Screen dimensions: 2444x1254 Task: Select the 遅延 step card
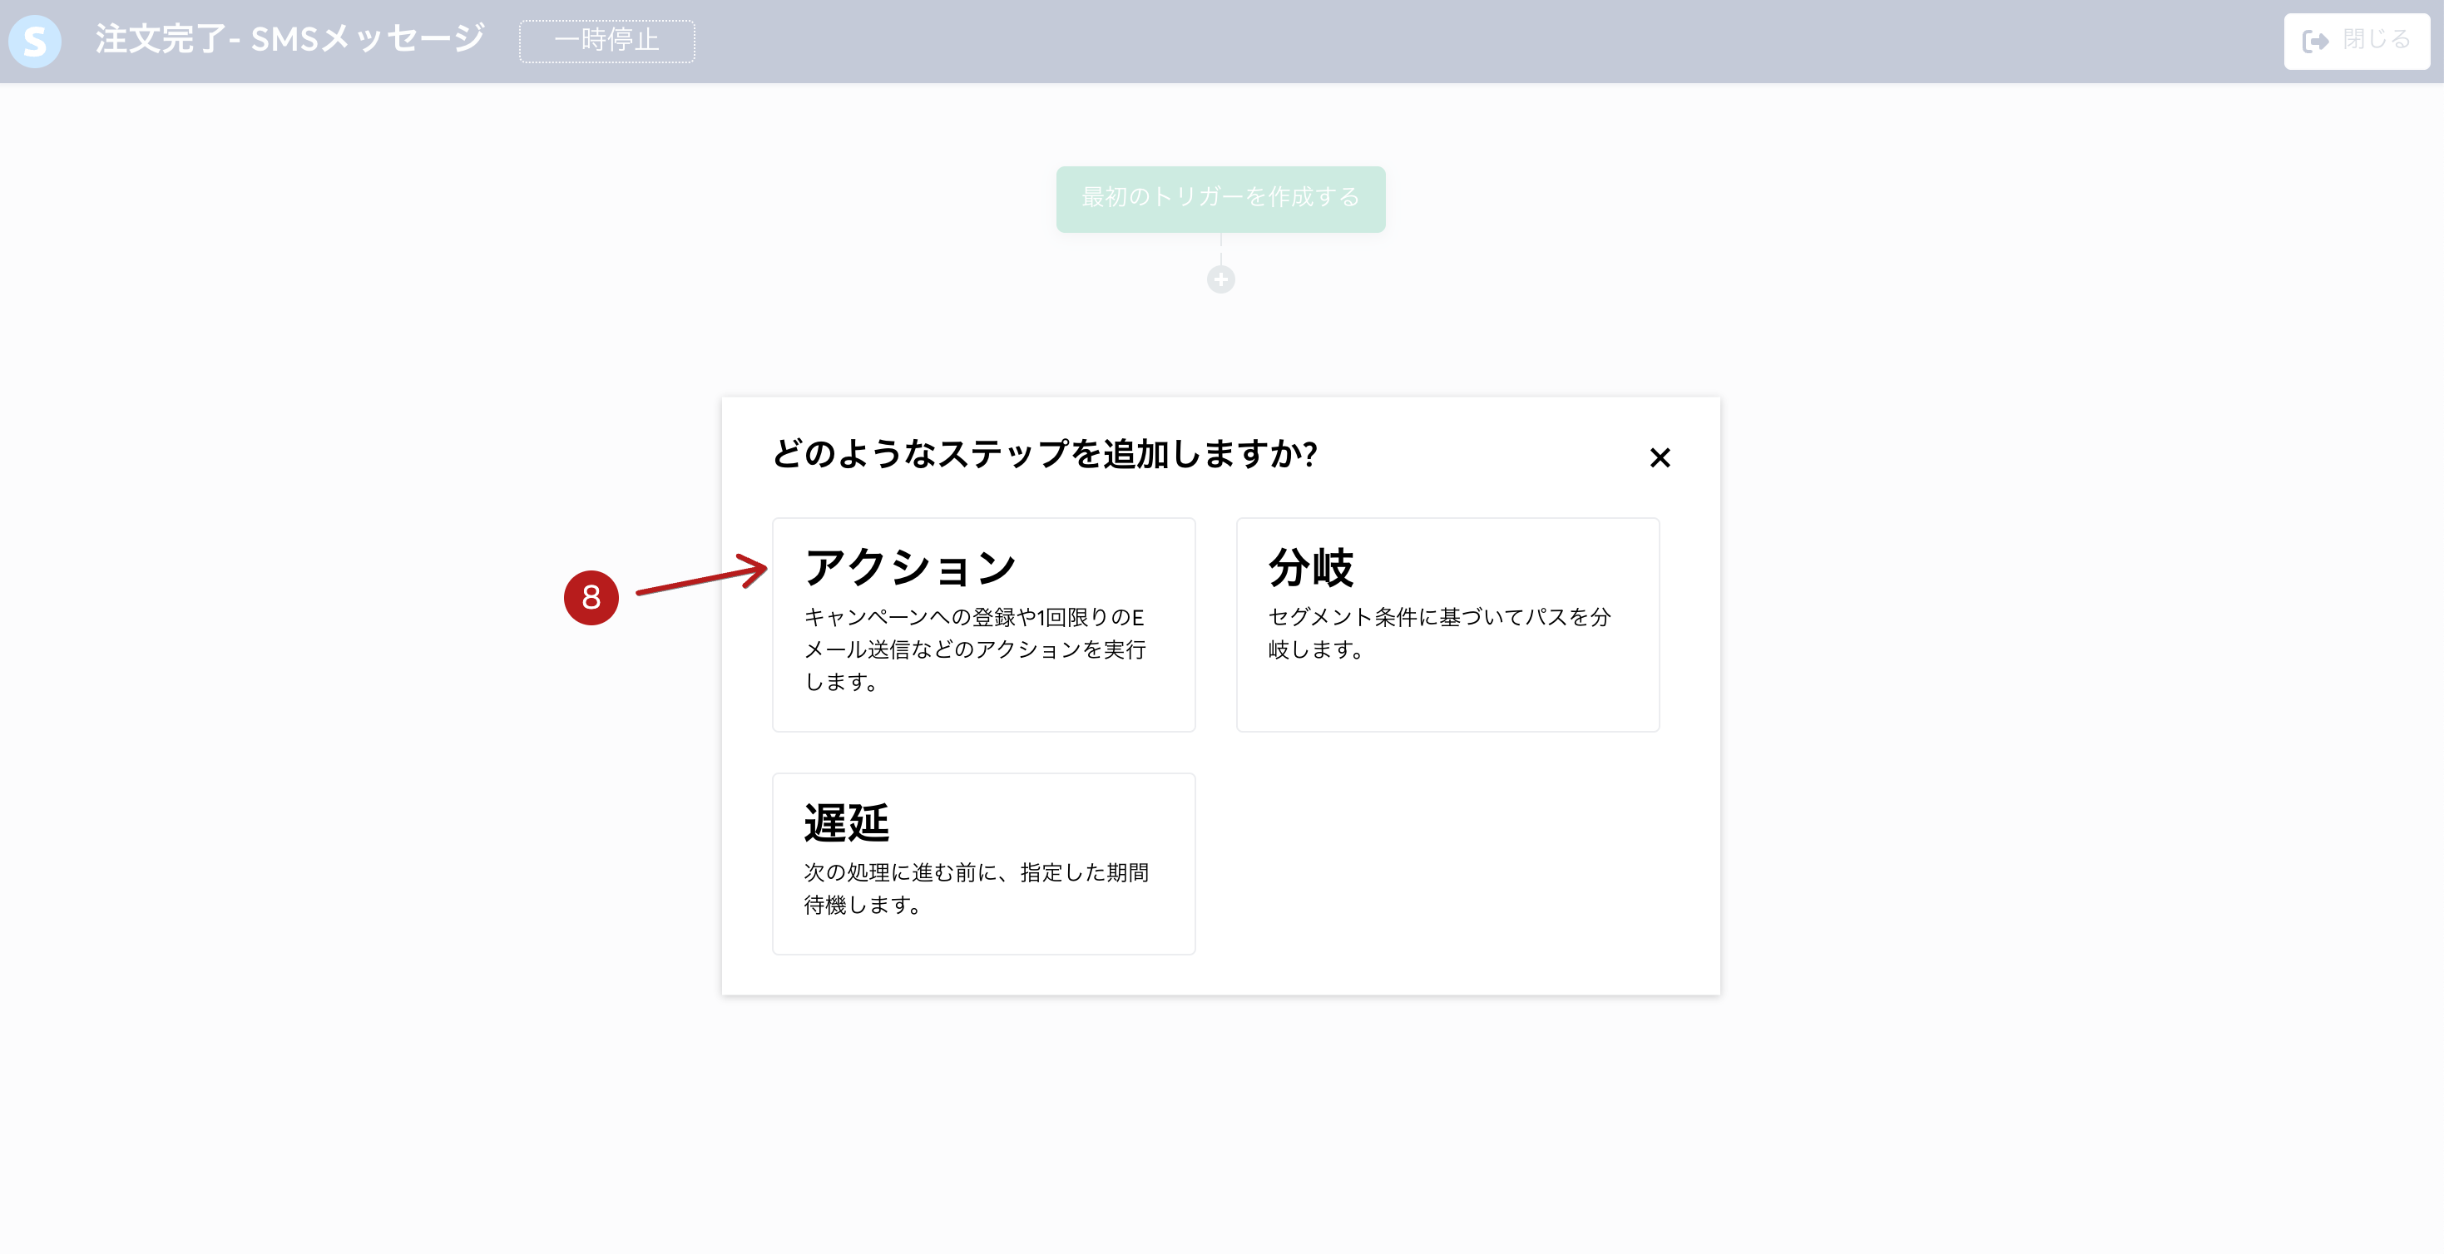983,863
